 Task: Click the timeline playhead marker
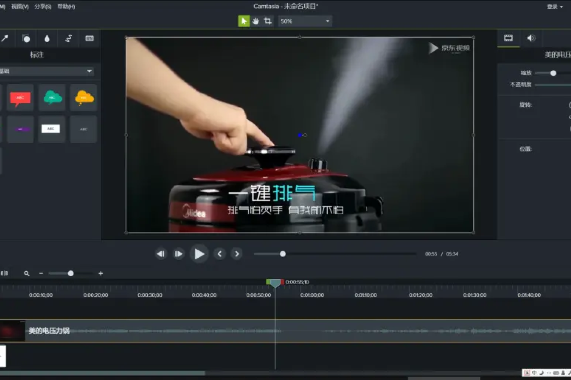tap(275, 283)
